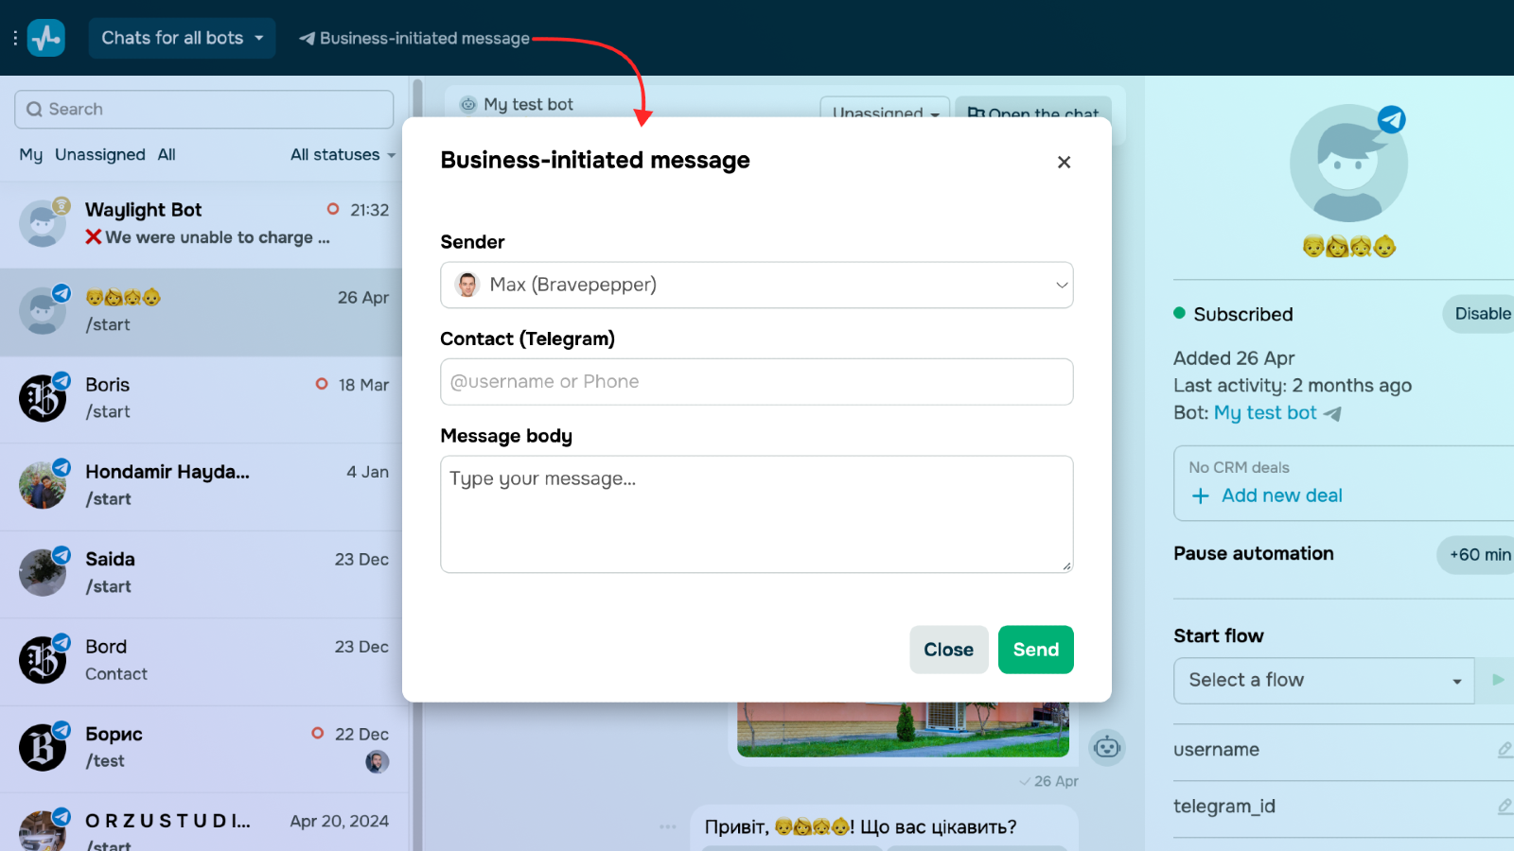Pause automation with +60 min button
The width and height of the screenshot is (1514, 851).
pos(1478,555)
